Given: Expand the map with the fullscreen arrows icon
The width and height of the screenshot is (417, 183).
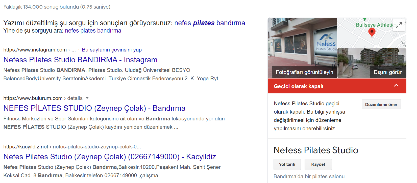Looking at the screenshot, I should pos(399,25).
